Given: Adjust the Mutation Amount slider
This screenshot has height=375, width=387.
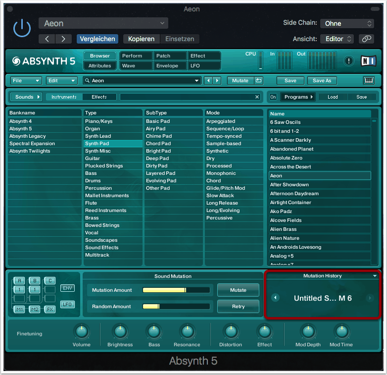Looking at the screenshot, I should pyautogui.click(x=176, y=290).
